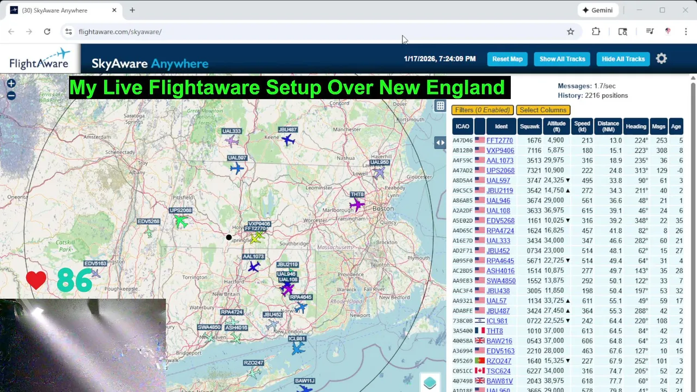This screenshot has height=392, width=697.
Task: Toggle the sidebar width arrows button
Action: point(440,143)
